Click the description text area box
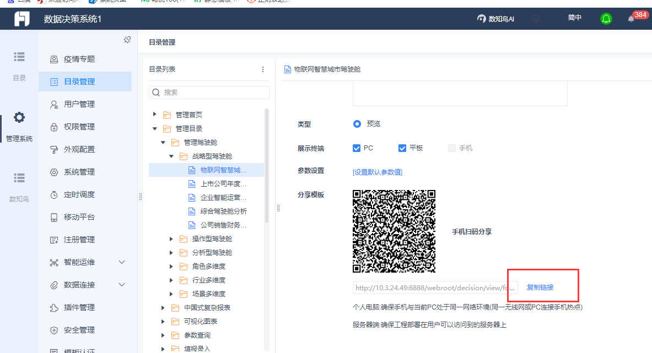Image resolution: width=652 pixels, height=353 pixels. pyautogui.click(x=460, y=94)
